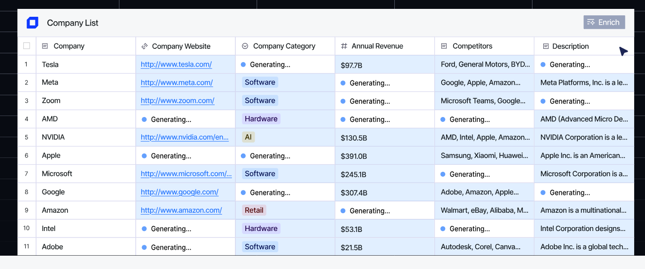Click the Google company name cell
The height and width of the screenshot is (269, 645).
[x=86, y=192]
